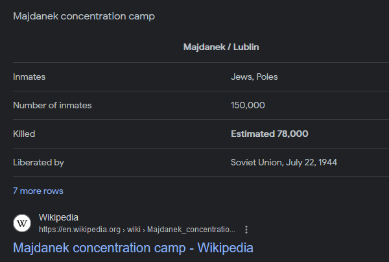Screen dimensions: 389x262
Task: Click the Wikipedia site name label
Action: coord(58,217)
